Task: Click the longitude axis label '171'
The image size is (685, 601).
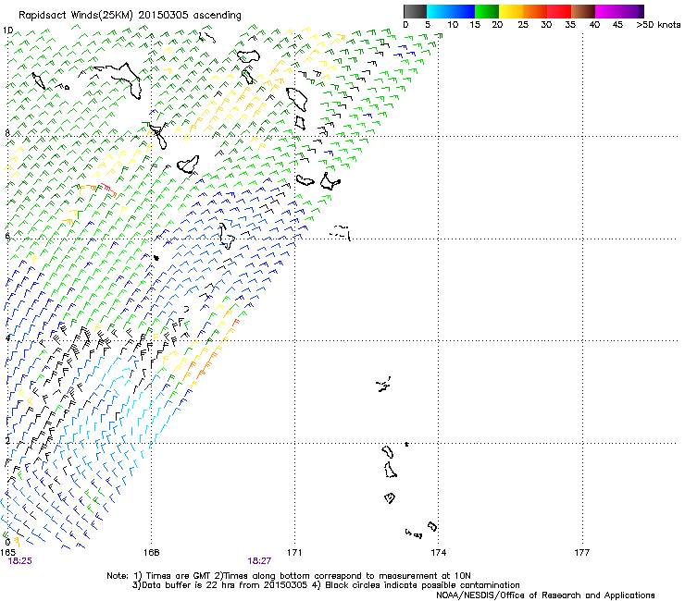Action: pos(294,553)
